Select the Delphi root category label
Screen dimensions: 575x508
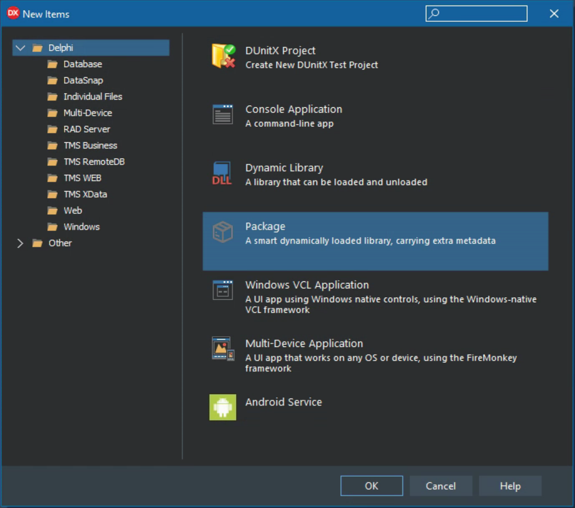61,48
